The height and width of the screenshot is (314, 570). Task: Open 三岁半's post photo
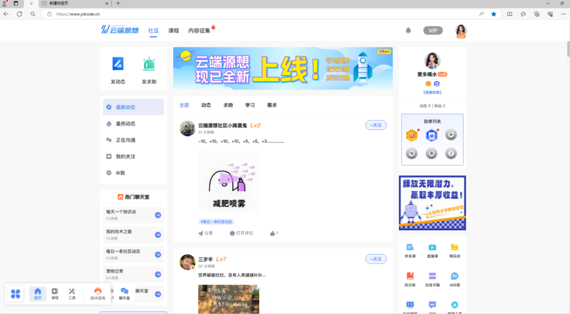point(229,299)
